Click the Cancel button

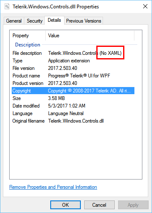pos(99,205)
